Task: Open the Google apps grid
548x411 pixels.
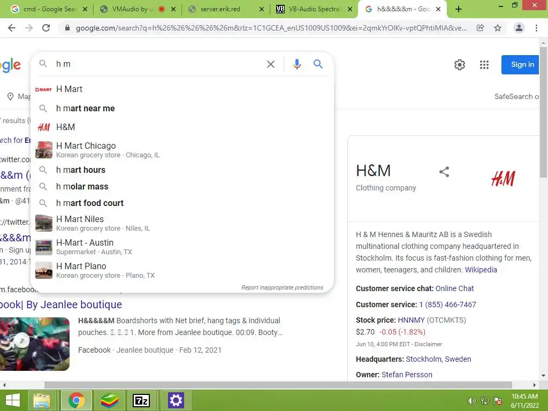Action: coord(484,65)
